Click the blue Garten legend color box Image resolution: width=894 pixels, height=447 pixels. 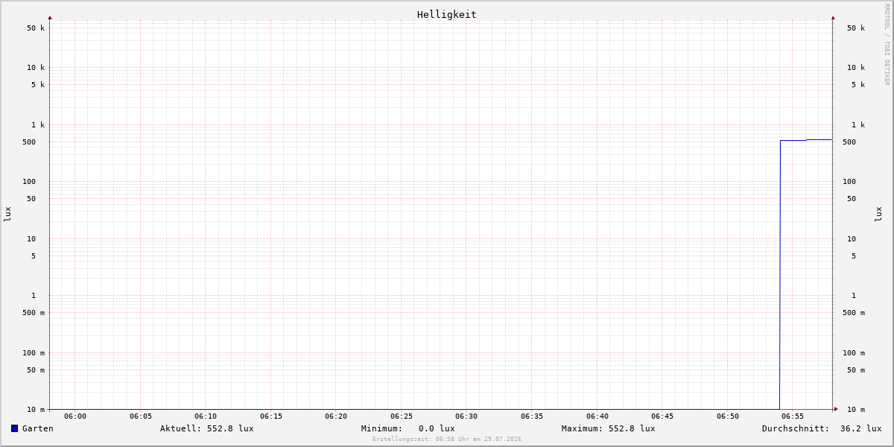[14, 428]
